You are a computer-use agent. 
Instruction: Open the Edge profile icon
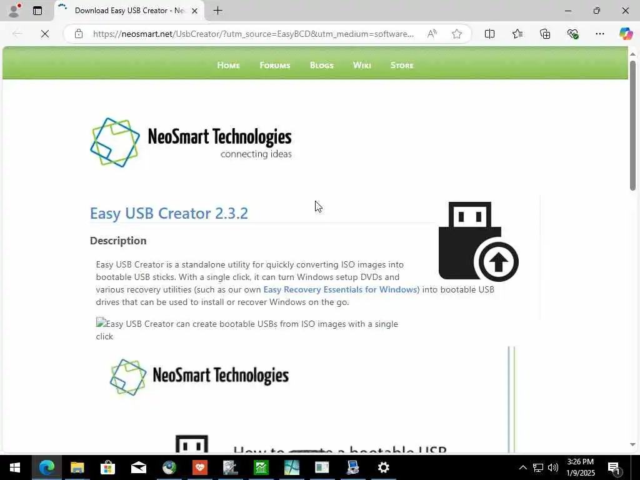point(14,11)
